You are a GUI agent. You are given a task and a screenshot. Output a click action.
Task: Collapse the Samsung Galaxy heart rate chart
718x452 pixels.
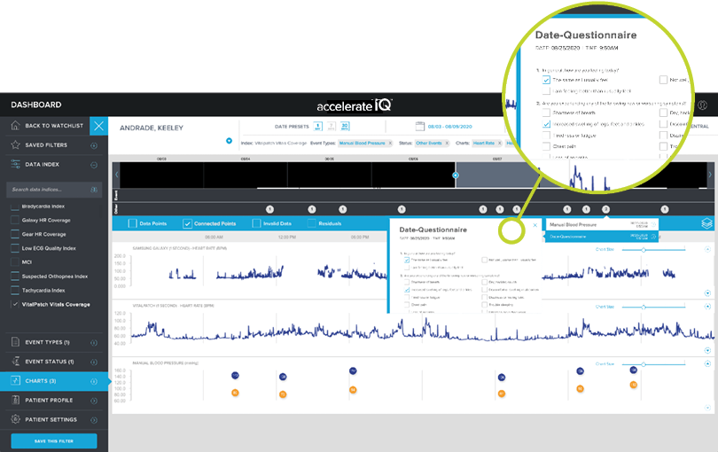click(707, 249)
